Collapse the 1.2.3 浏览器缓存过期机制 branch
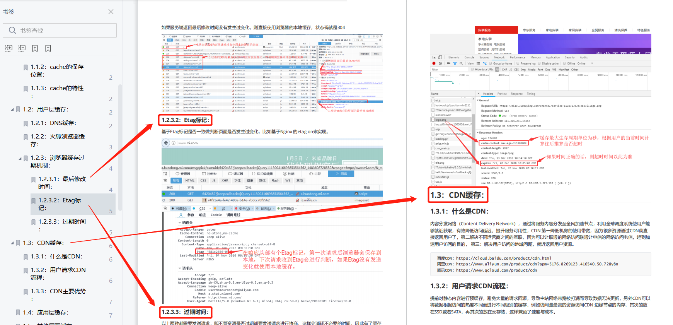 click(x=20, y=158)
